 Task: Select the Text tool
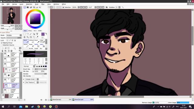tap(37, 34)
